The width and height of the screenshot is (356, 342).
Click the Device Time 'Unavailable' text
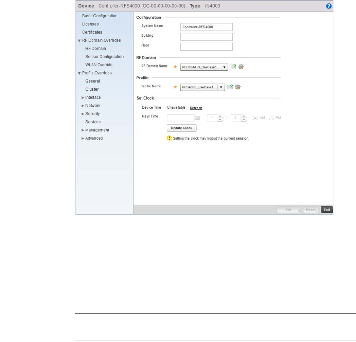(176, 107)
